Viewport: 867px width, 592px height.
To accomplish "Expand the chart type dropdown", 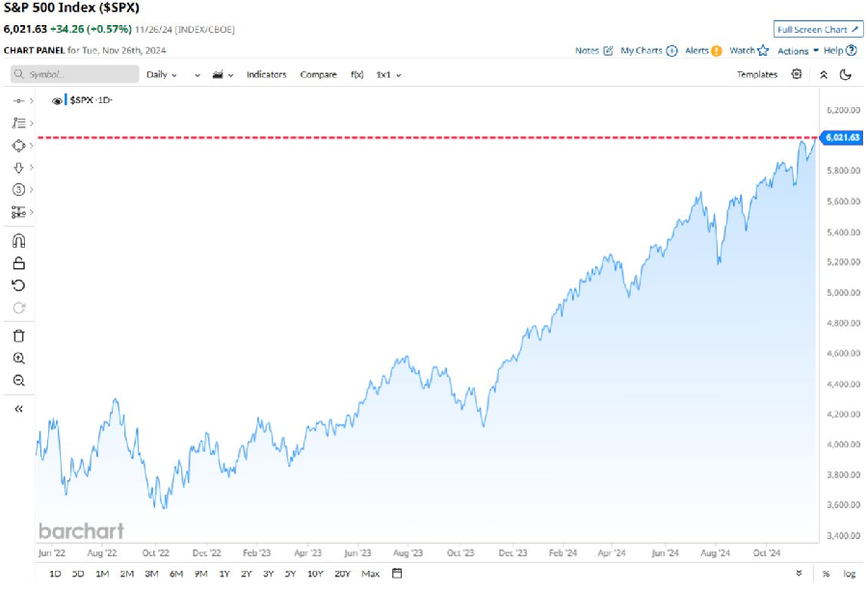I will [x=224, y=74].
